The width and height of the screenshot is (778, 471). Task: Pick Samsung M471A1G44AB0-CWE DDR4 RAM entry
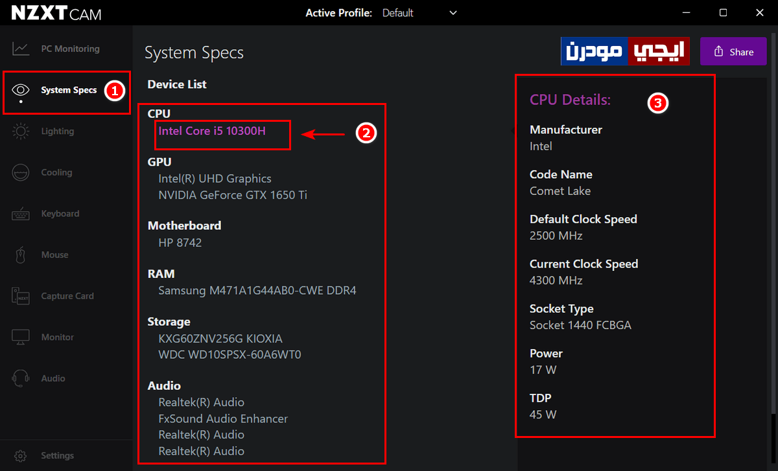click(x=257, y=290)
